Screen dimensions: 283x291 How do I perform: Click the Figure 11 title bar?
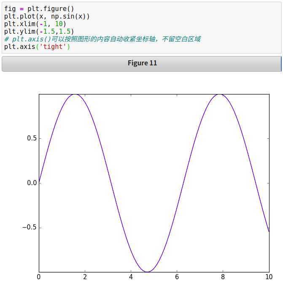[x=142, y=64]
